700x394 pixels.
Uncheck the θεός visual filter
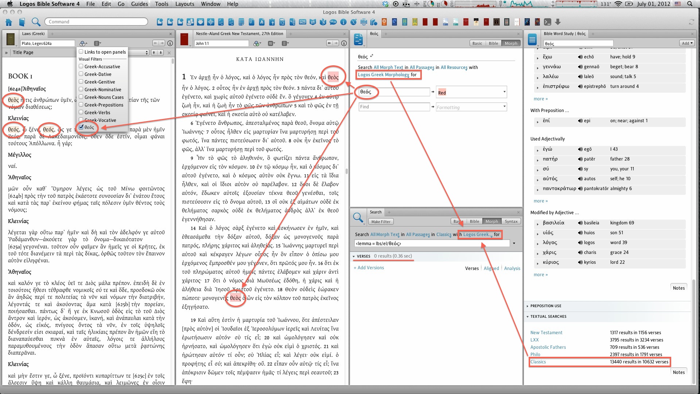tap(81, 127)
